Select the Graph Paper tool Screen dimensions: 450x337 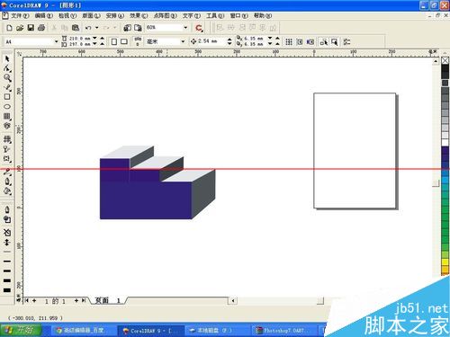tap(7, 116)
